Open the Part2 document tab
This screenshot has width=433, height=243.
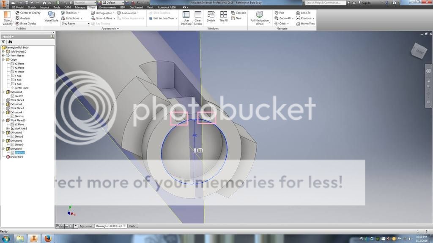(x=132, y=226)
